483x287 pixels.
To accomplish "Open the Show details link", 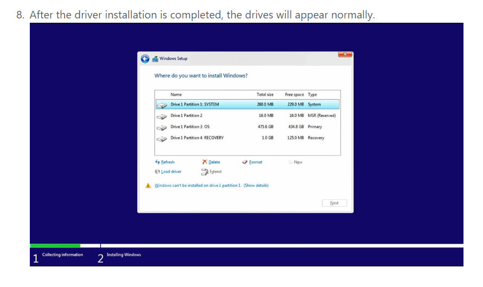I will tap(256, 185).
